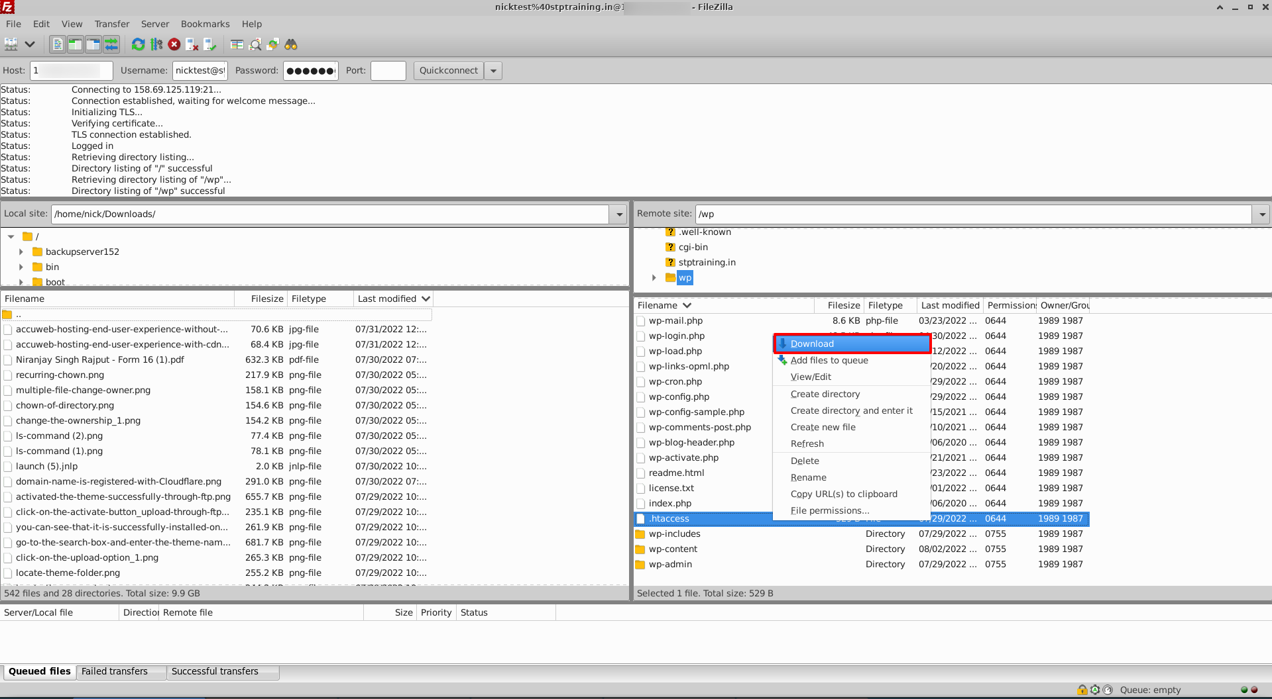The width and height of the screenshot is (1272, 699).
Task: Toggle the remote directory tree display
Action: coord(93,44)
